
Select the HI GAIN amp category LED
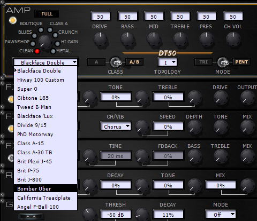57,43
